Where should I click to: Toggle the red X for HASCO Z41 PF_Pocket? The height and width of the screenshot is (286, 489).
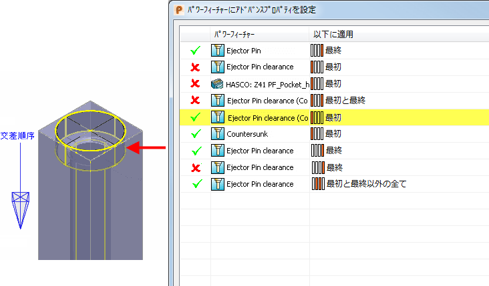(195, 83)
